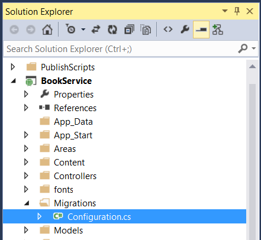Viewport: 261px width, 240px height.
Task: Expand the PublishScripts folder
Action: 13,67
